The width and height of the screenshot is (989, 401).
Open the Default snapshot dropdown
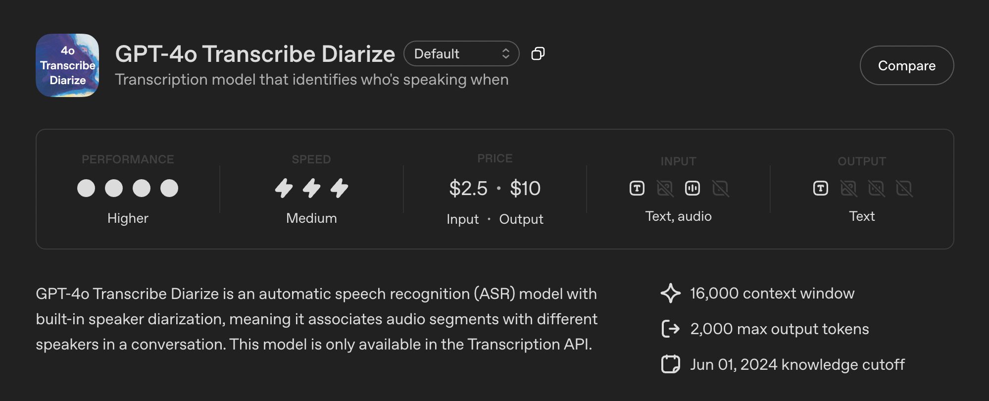pos(461,53)
